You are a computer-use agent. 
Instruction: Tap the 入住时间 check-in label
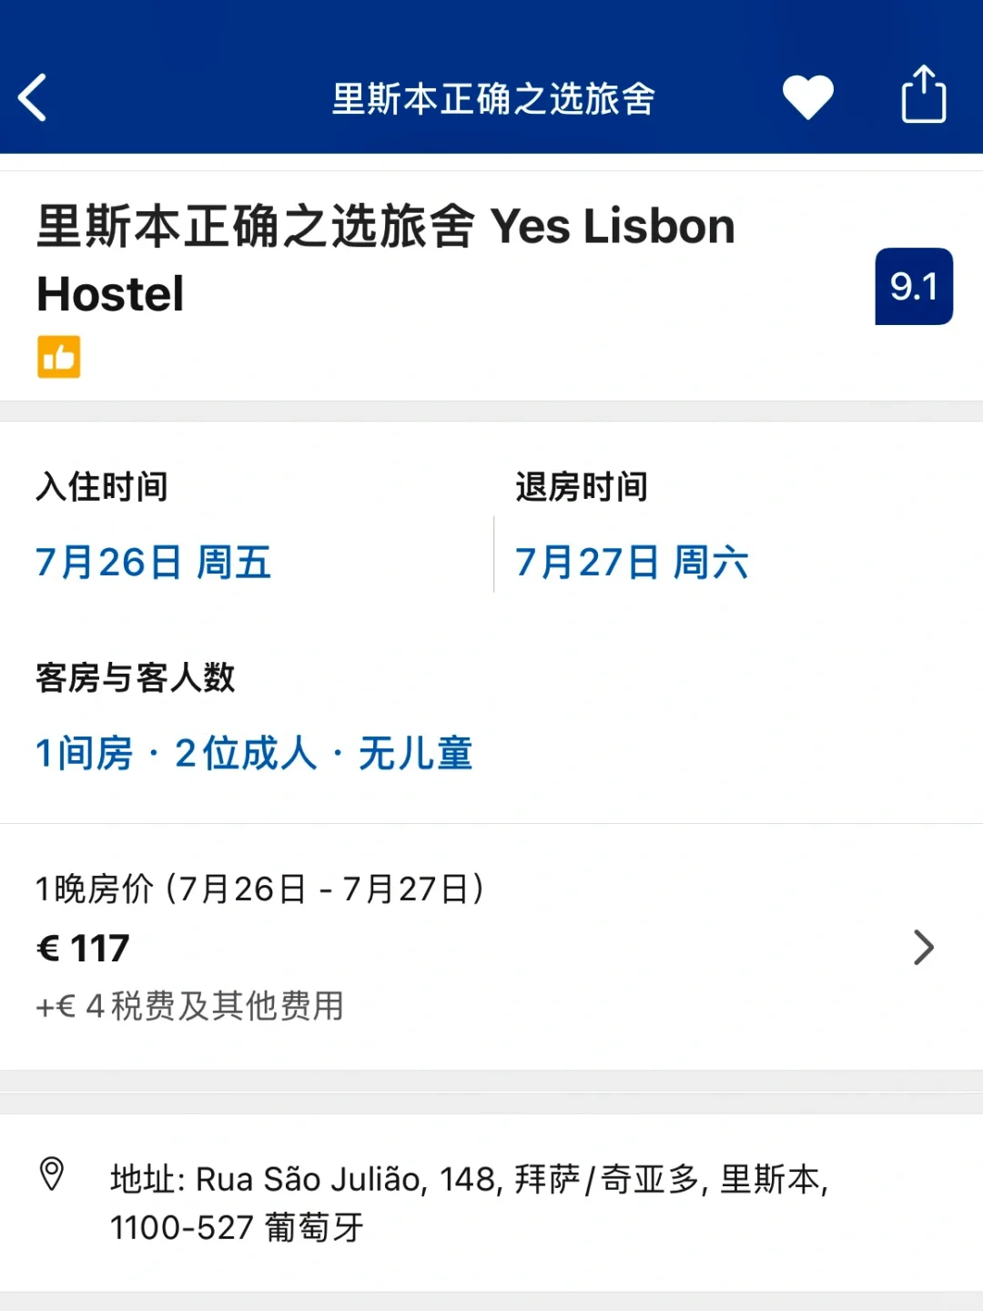[x=102, y=487]
